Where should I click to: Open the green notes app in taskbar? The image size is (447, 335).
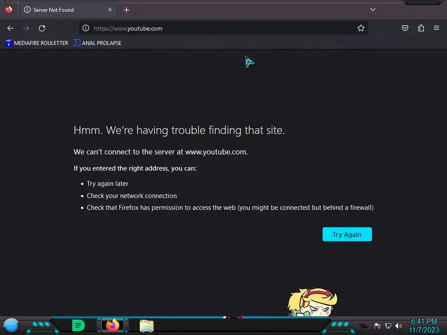(x=79, y=325)
